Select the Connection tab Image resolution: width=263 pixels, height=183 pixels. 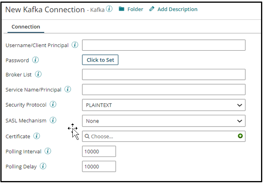(x=26, y=27)
